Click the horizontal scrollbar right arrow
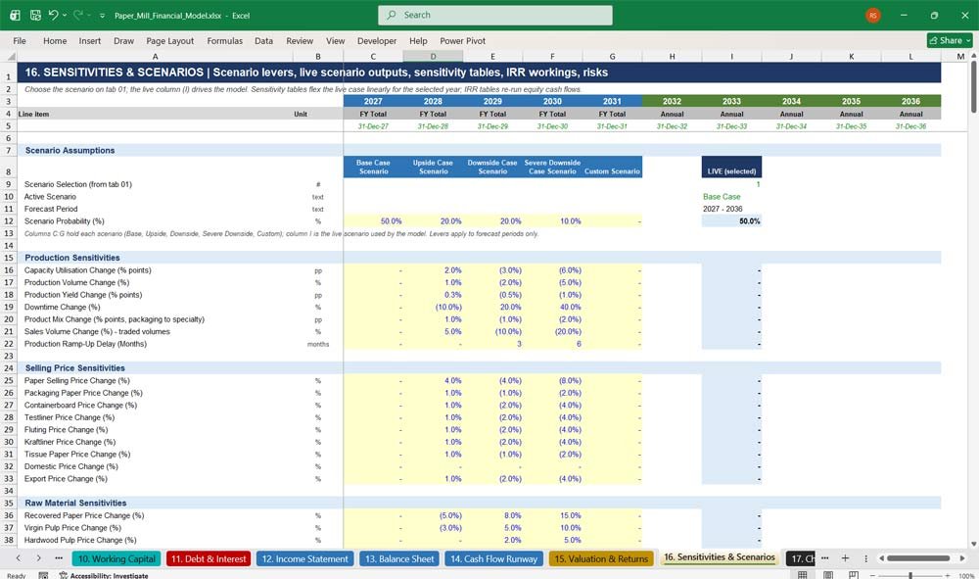This screenshot has width=979, height=579. [962, 558]
